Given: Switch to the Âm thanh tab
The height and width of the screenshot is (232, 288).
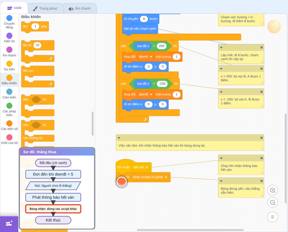Looking at the screenshot, I should coord(80,8).
